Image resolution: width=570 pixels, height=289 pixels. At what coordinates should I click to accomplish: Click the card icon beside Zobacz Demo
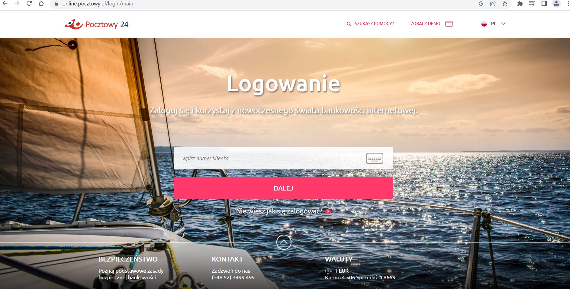click(x=449, y=24)
